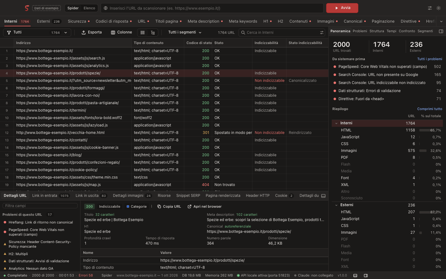The width and height of the screenshot is (446, 279).
Task: Open PageSpeed Core Web Vitals issue
Action: 387,67
